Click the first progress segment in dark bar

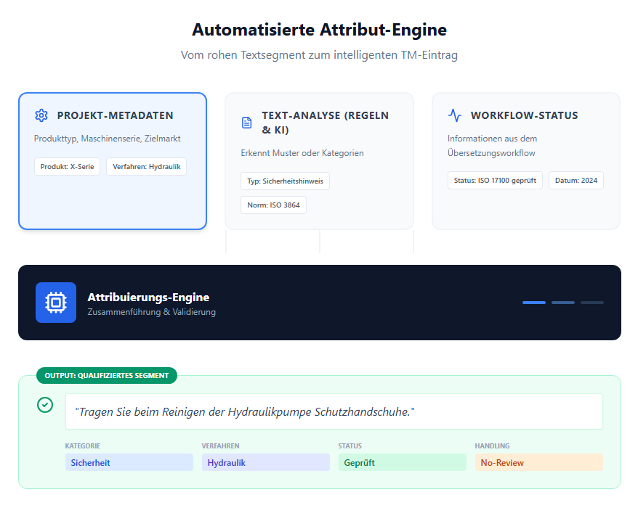533,302
